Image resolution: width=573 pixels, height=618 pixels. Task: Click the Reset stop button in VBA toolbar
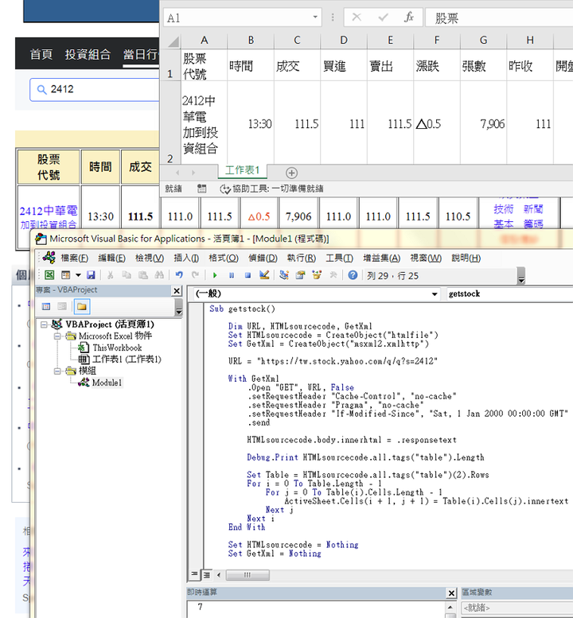click(x=248, y=275)
